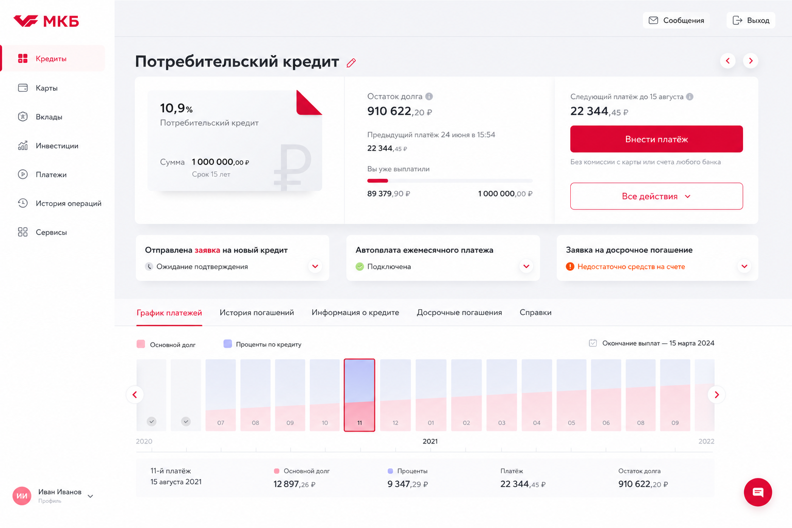This screenshot has width=792, height=528.
Task: Open the Справки tab
Action: point(536,312)
